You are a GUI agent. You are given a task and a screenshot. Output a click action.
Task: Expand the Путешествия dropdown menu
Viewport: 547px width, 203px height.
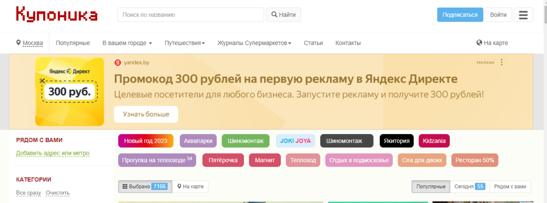[x=185, y=43]
